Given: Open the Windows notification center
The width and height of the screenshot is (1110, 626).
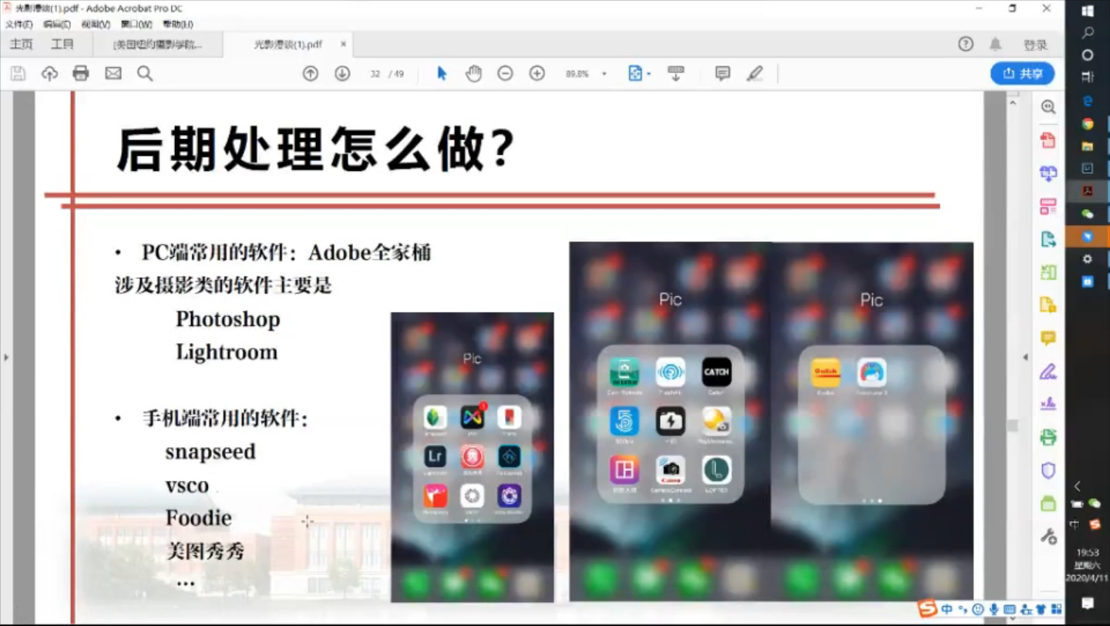Looking at the screenshot, I should [x=1088, y=603].
